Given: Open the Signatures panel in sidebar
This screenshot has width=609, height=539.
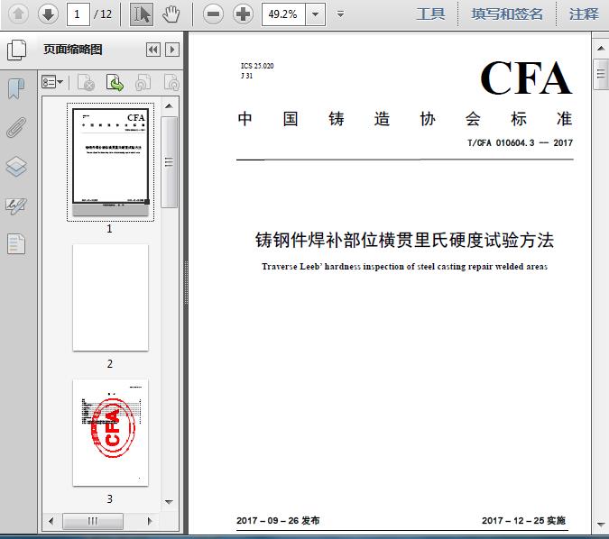Looking at the screenshot, I should point(16,206).
